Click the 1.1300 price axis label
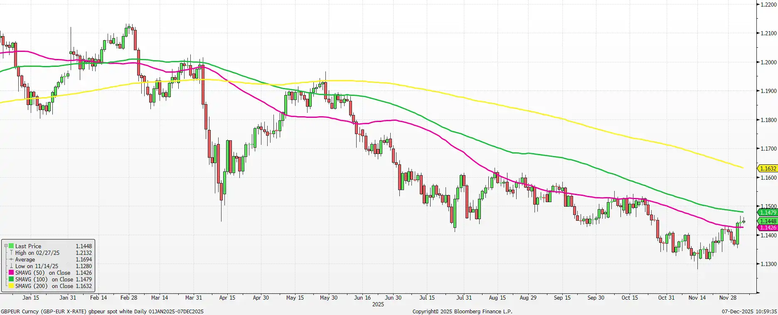 (768, 264)
